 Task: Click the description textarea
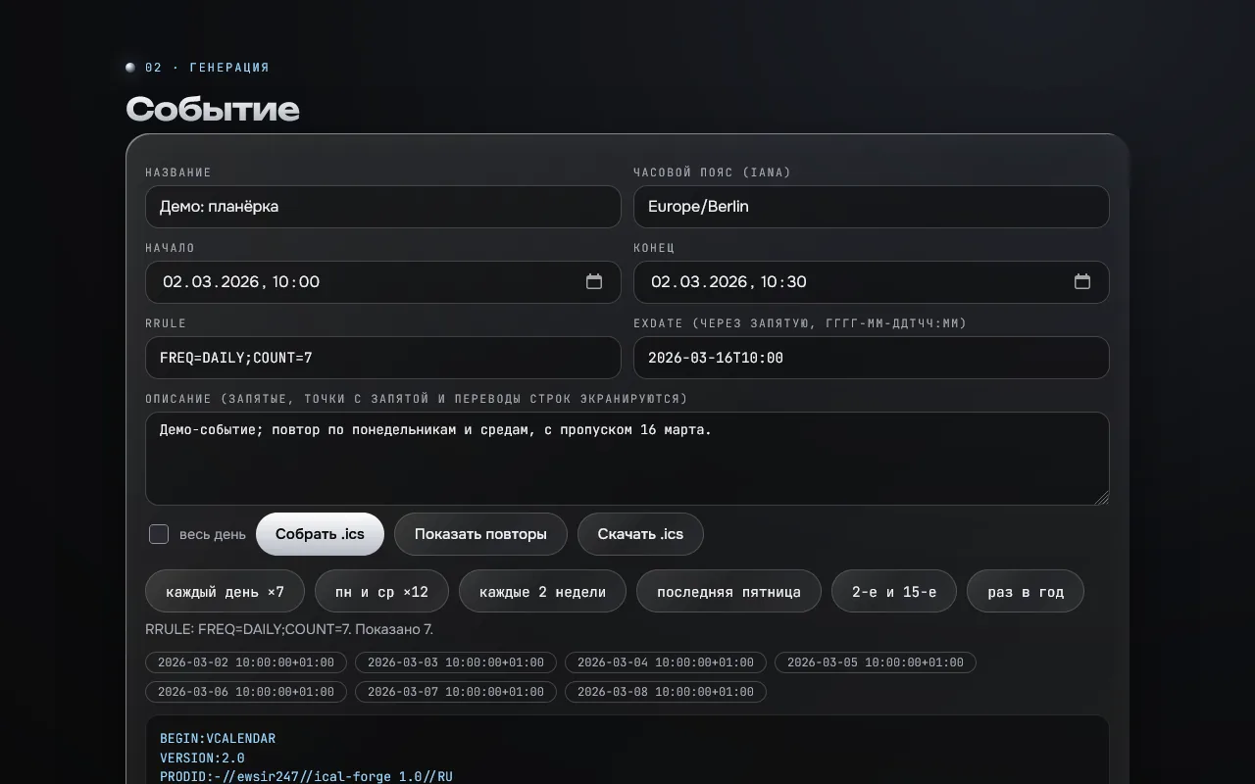[x=627, y=459]
